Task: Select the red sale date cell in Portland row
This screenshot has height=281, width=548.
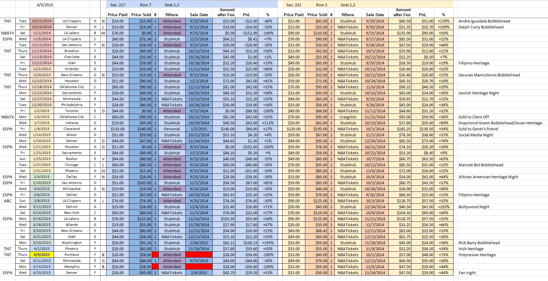Action: tap(199, 255)
